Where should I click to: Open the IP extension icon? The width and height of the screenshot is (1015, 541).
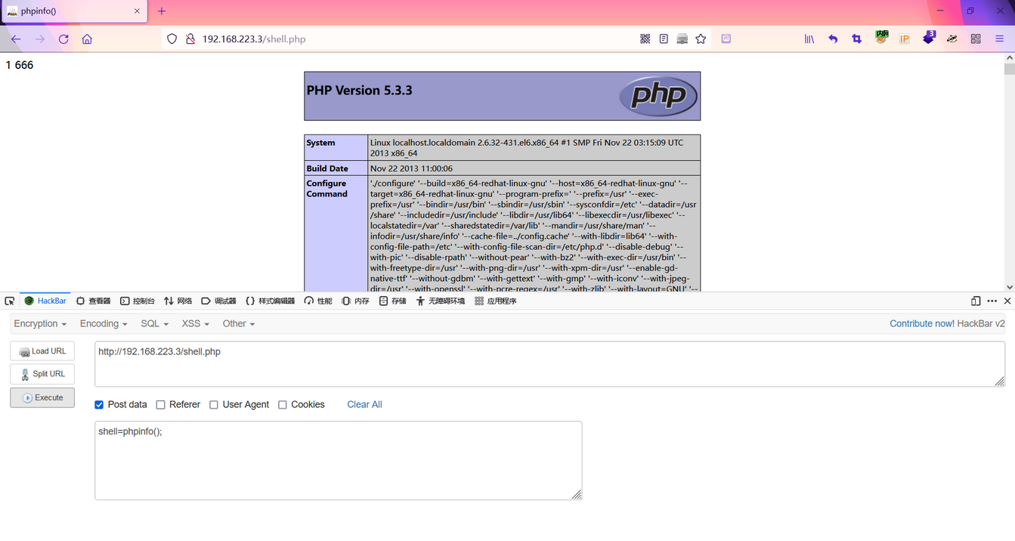[905, 39]
